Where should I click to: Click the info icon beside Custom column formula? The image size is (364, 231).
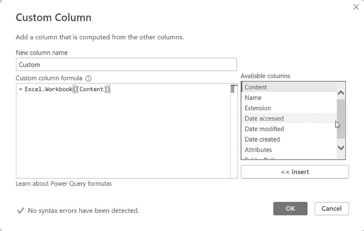[x=88, y=78]
